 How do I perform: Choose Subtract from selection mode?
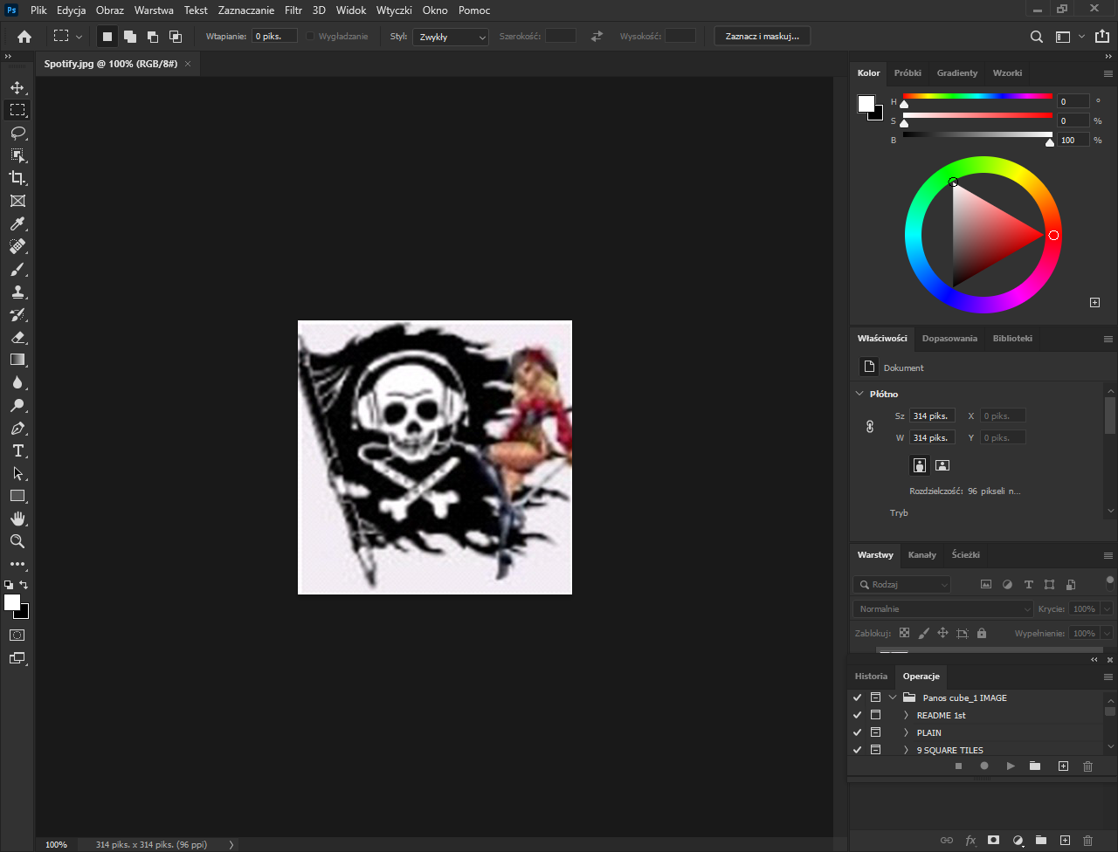[153, 37]
